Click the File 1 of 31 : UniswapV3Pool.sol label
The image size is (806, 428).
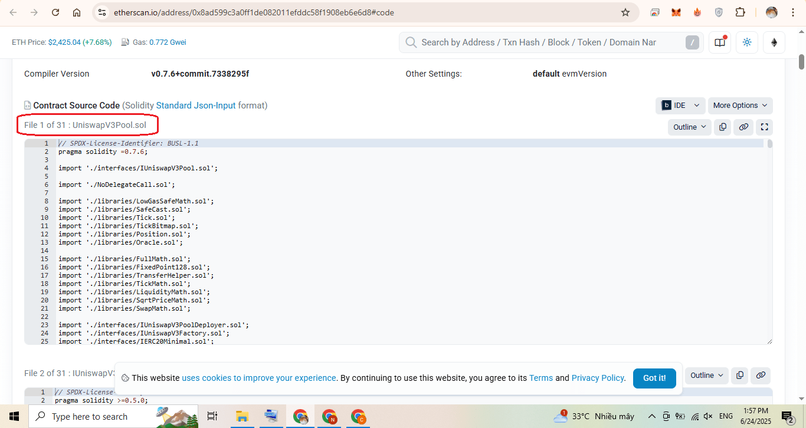point(85,125)
